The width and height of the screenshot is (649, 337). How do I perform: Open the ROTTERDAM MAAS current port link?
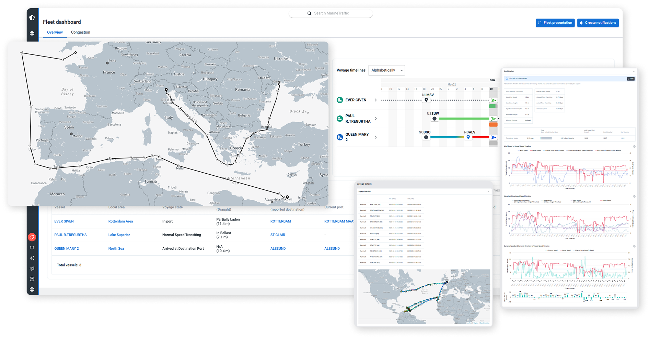click(x=339, y=221)
